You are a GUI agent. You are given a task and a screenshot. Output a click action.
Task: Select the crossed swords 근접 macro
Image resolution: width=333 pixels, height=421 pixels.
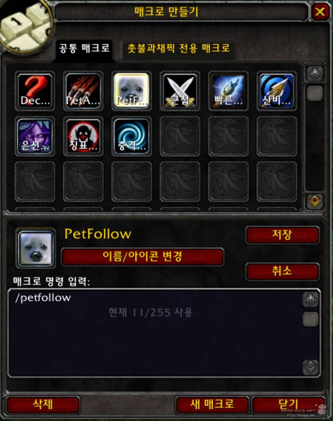180,91
